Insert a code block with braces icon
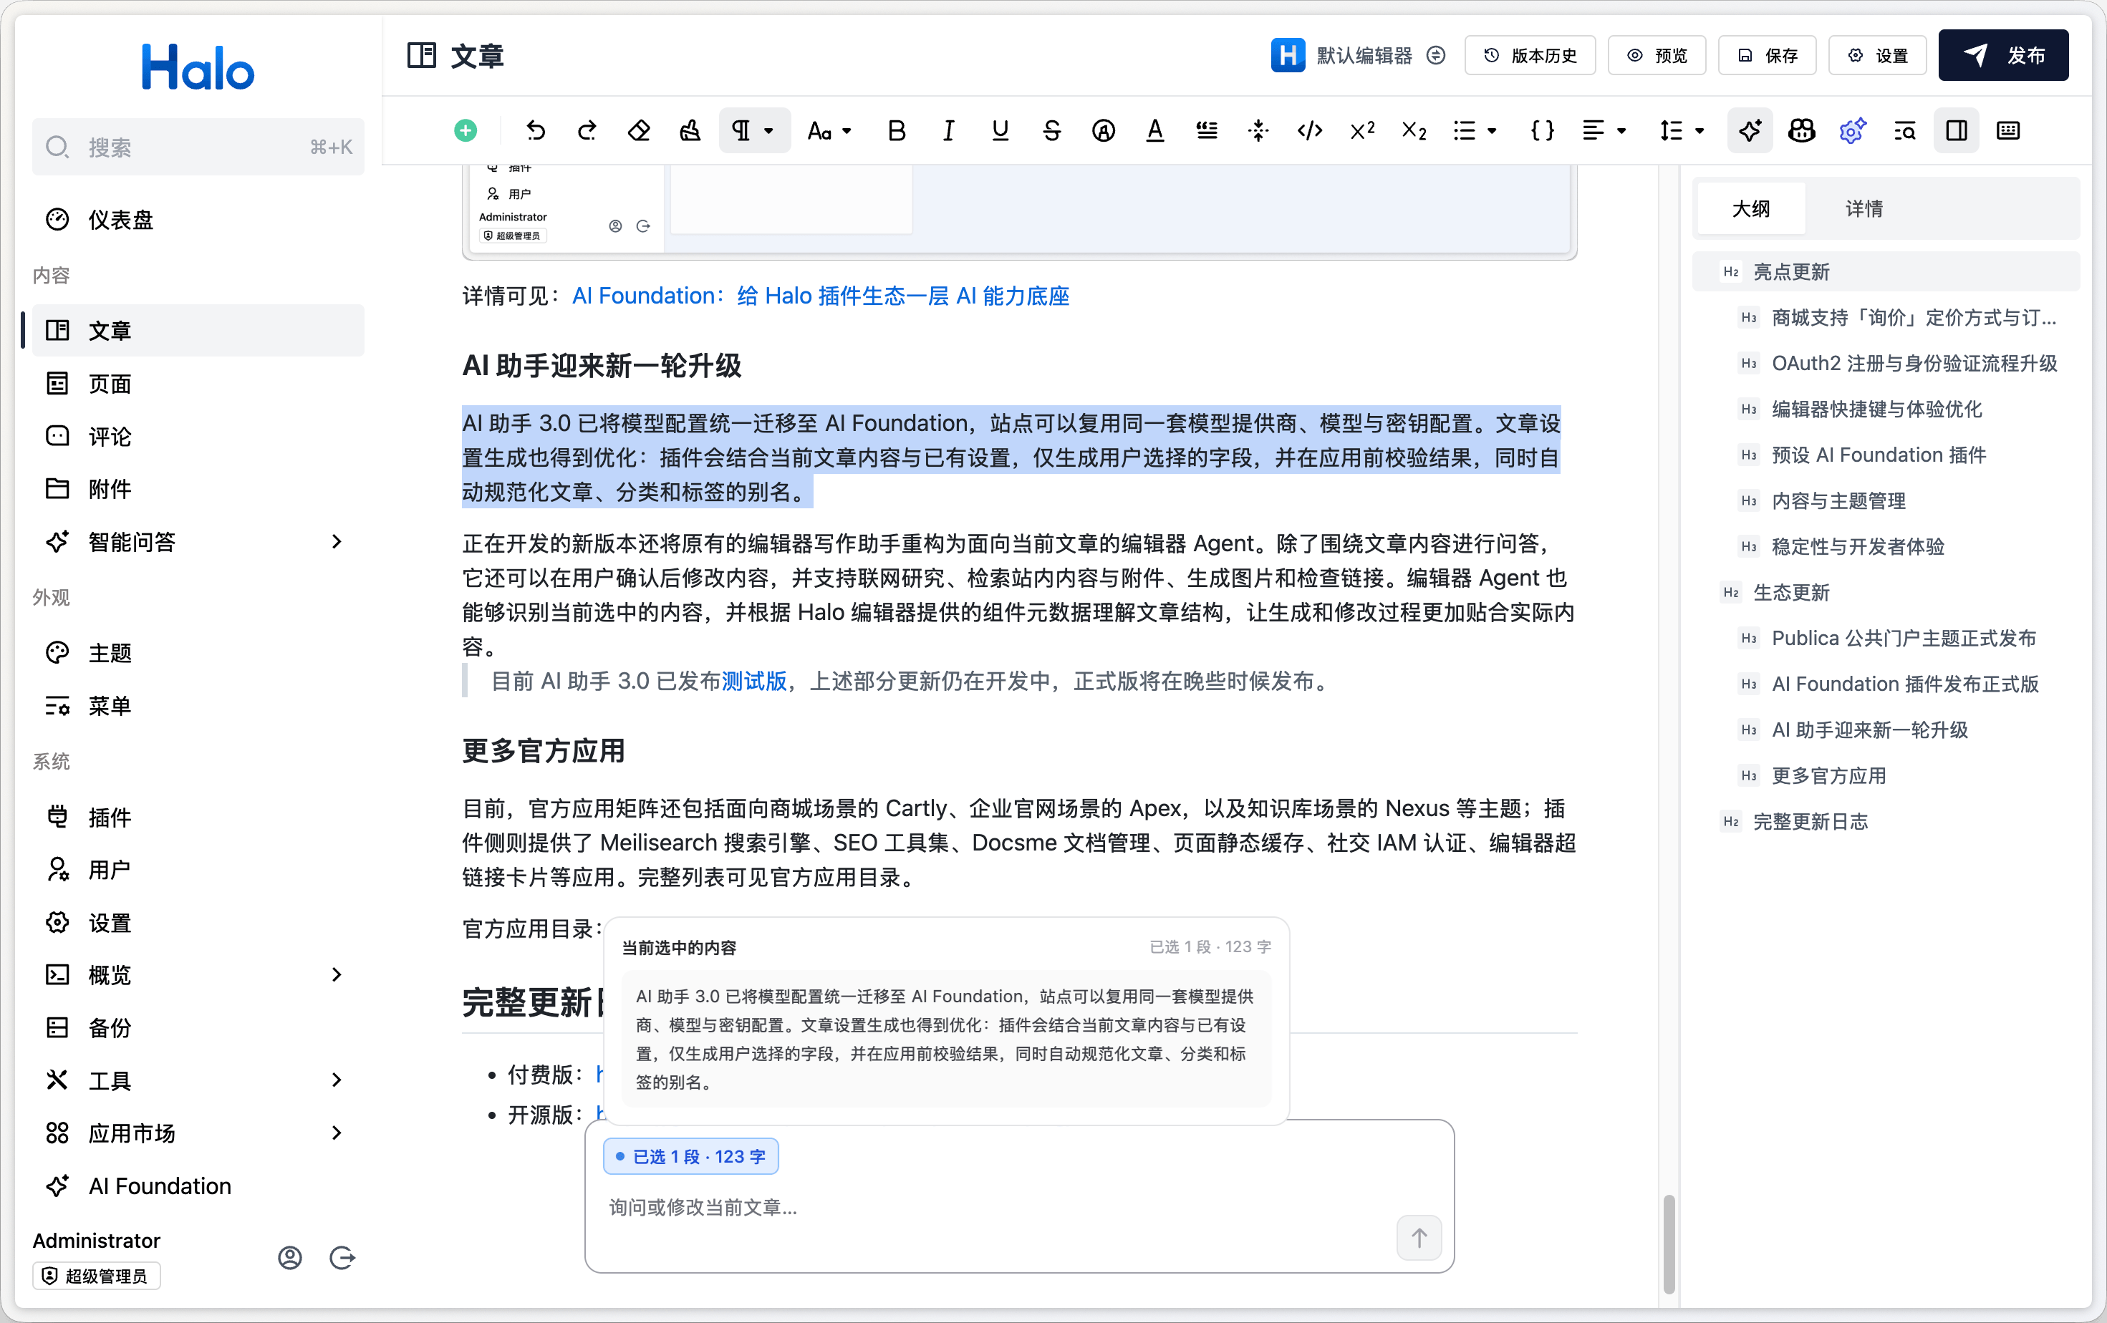This screenshot has height=1323, width=2107. pos(1542,131)
